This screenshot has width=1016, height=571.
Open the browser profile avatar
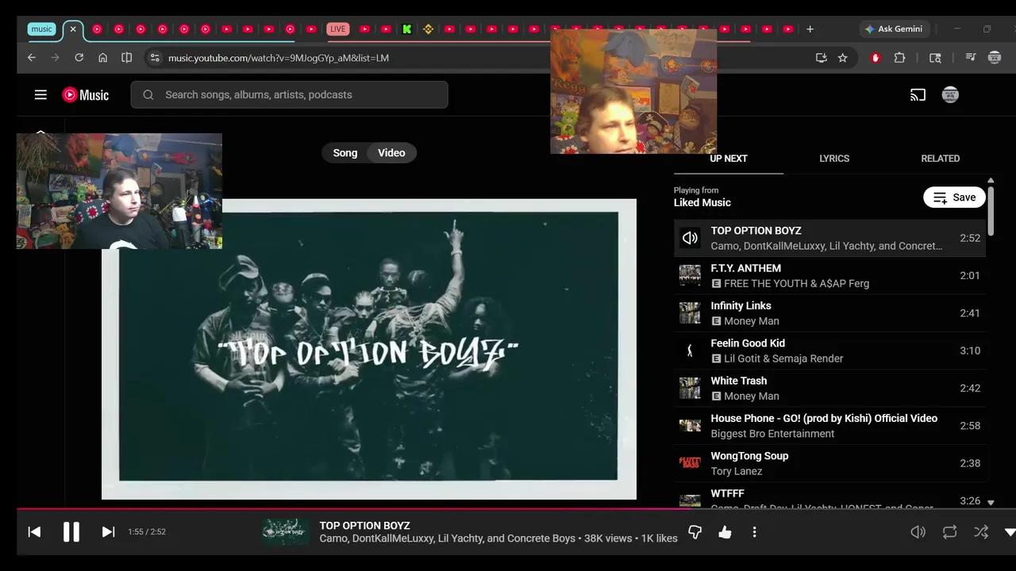995,58
